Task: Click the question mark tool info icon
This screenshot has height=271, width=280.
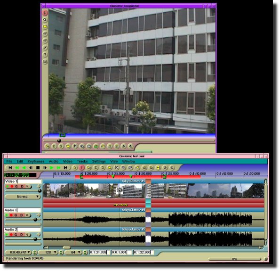Action: click(45, 55)
